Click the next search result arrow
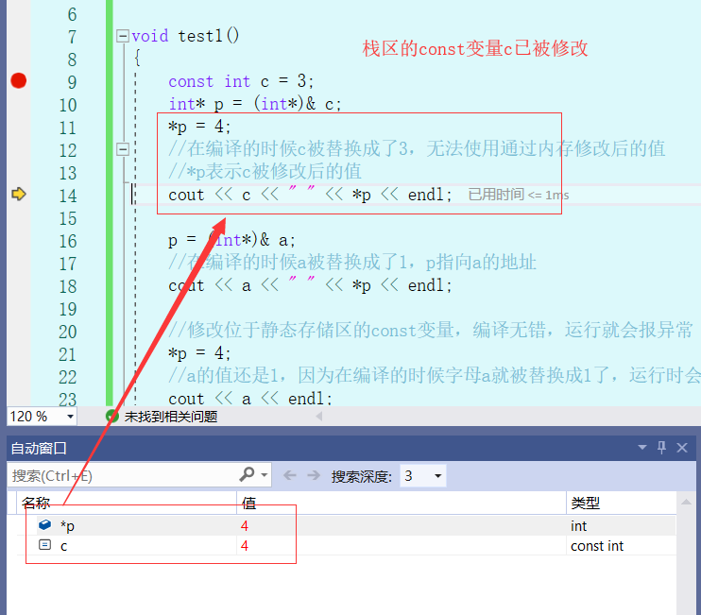Image resolution: width=701 pixels, height=615 pixels. point(314,475)
